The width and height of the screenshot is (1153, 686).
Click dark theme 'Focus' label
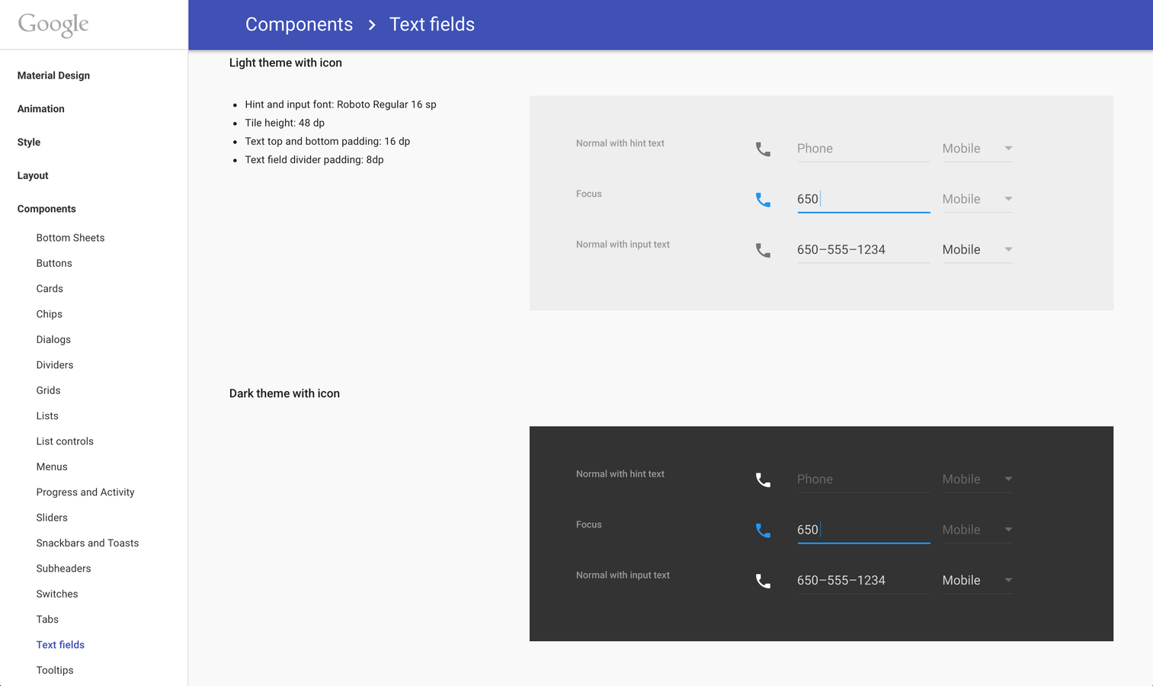click(x=589, y=524)
